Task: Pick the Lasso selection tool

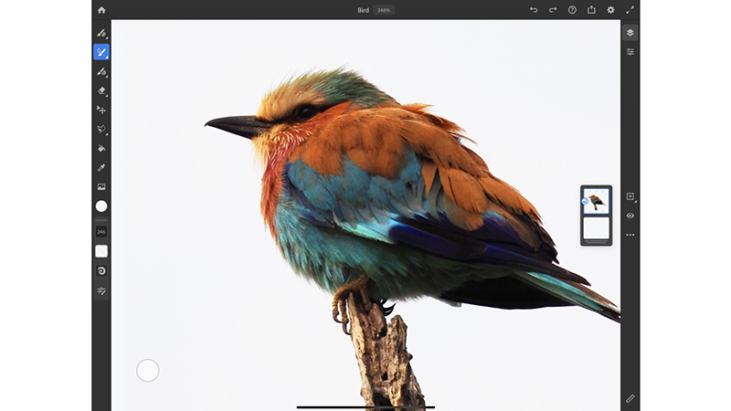Action: point(101,129)
